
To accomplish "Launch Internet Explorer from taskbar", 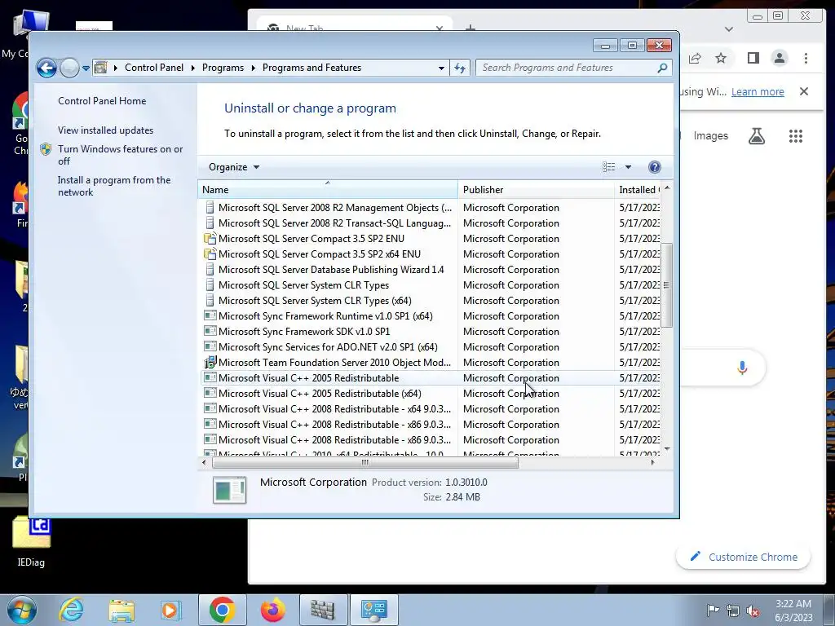I will tap(72, 610).
